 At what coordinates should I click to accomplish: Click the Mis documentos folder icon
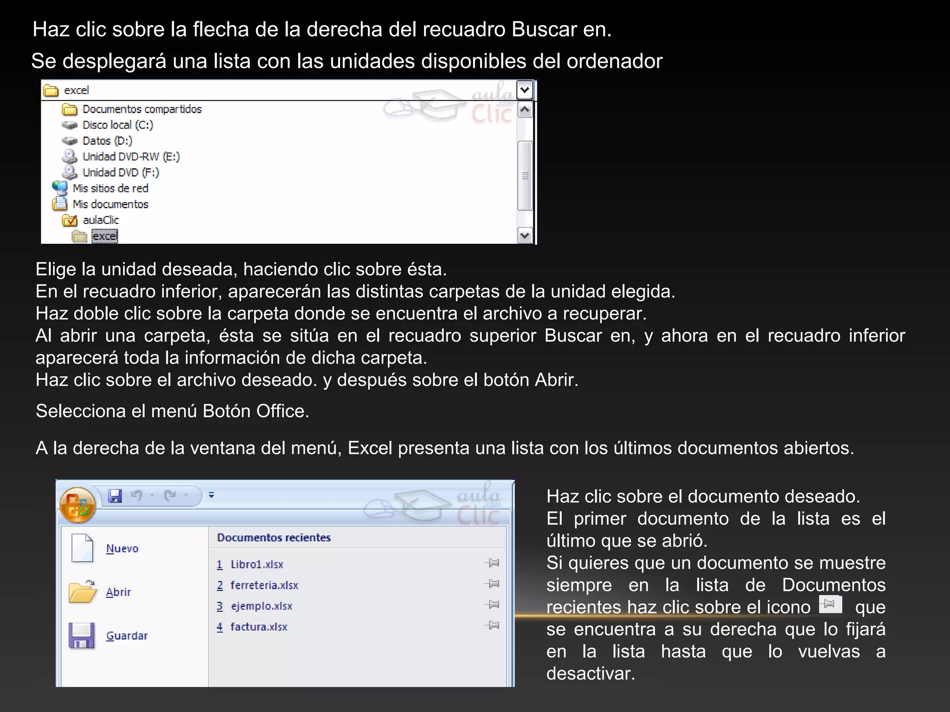[60, 203]
